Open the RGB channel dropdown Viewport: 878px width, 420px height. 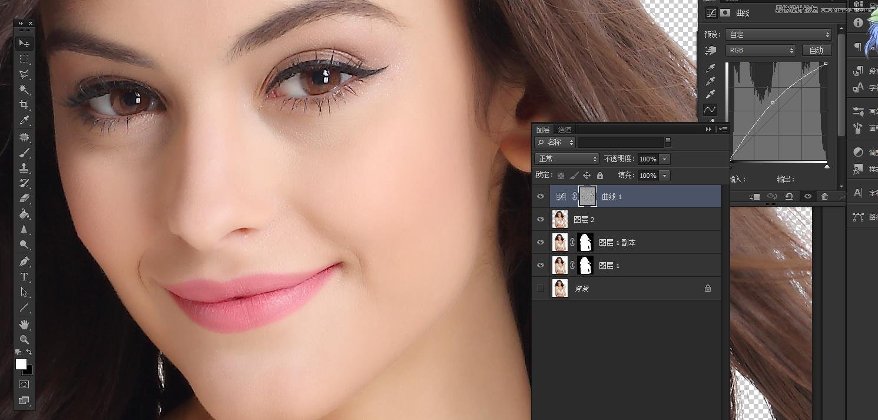[x=760, y=51]
